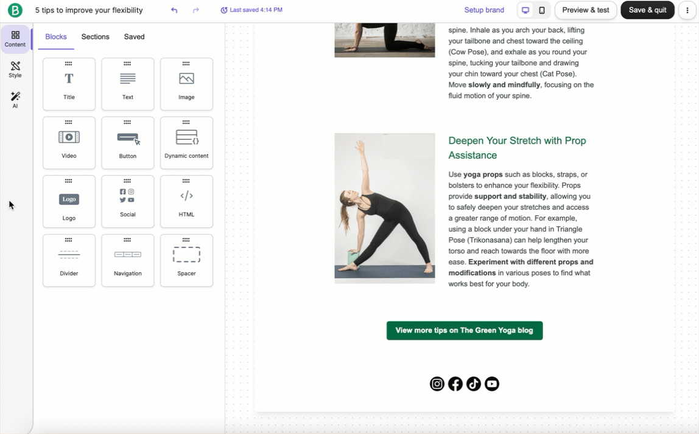
Task: Pick the Video block
Action: (69, 143)
